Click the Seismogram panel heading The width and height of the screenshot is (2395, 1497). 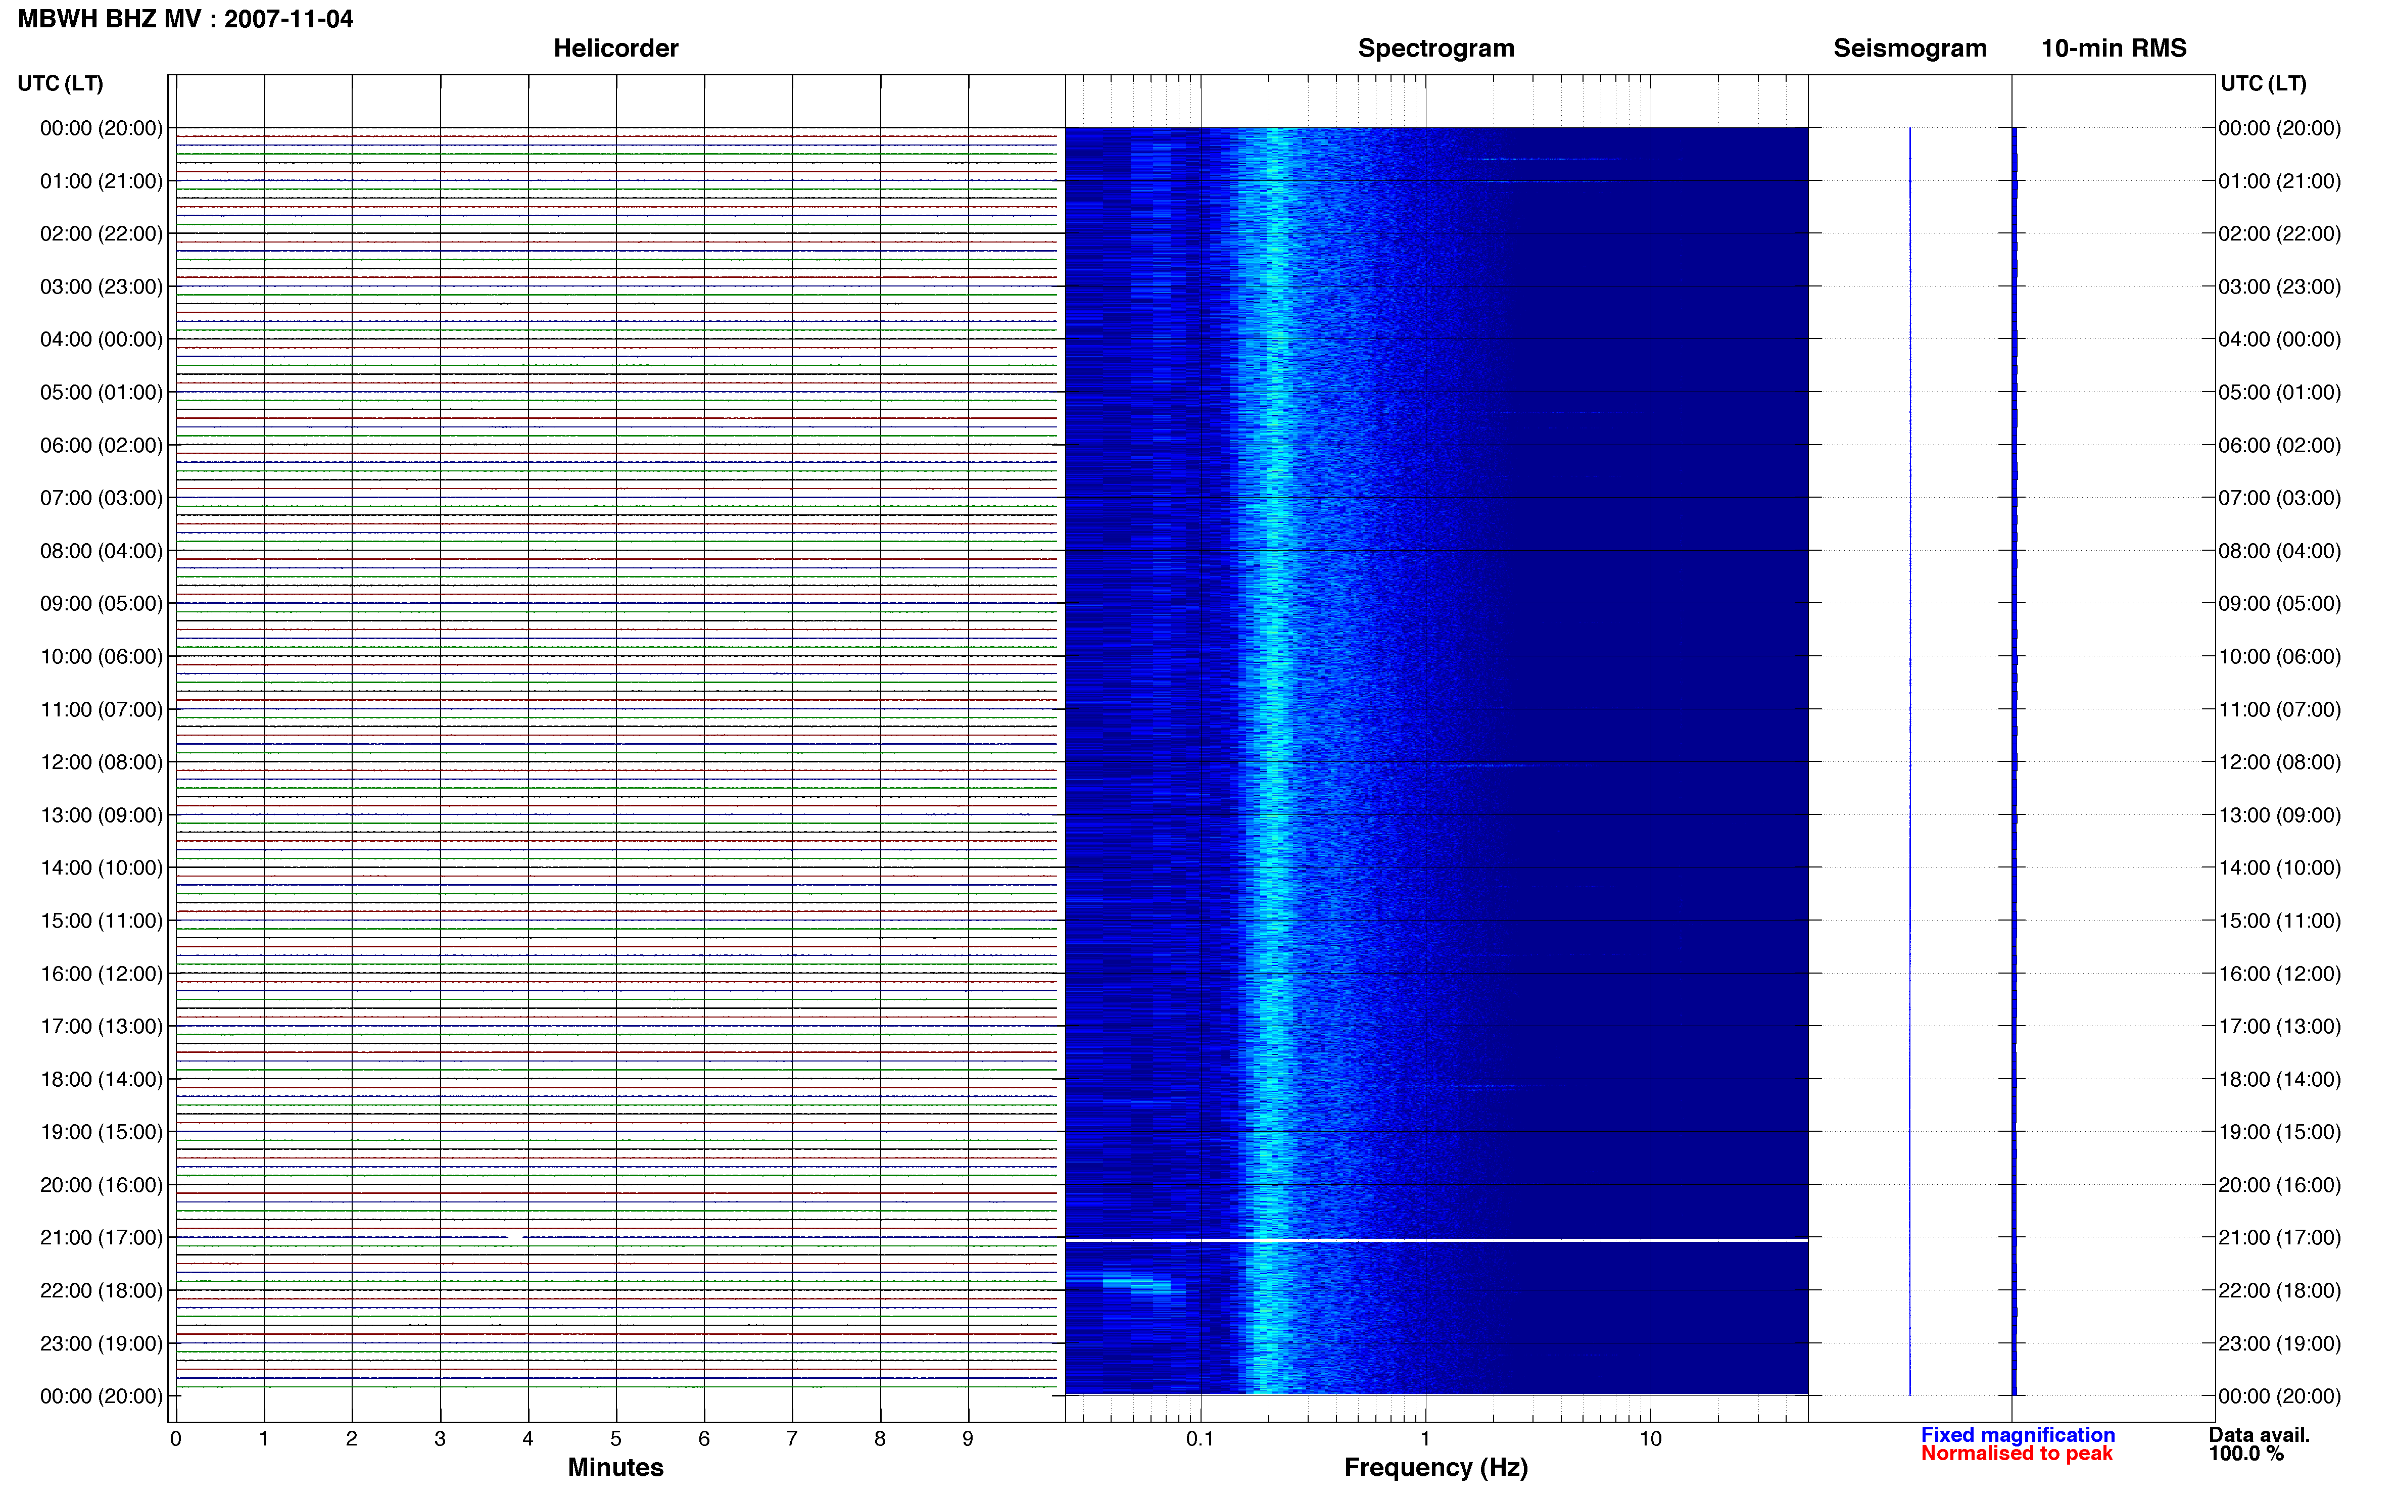point(1910,49)
